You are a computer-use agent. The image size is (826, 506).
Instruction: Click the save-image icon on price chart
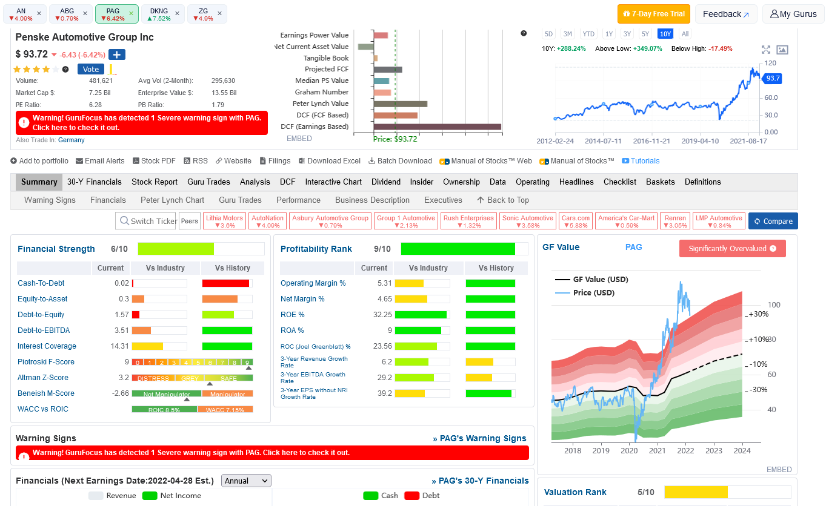[x=782, y=50]
